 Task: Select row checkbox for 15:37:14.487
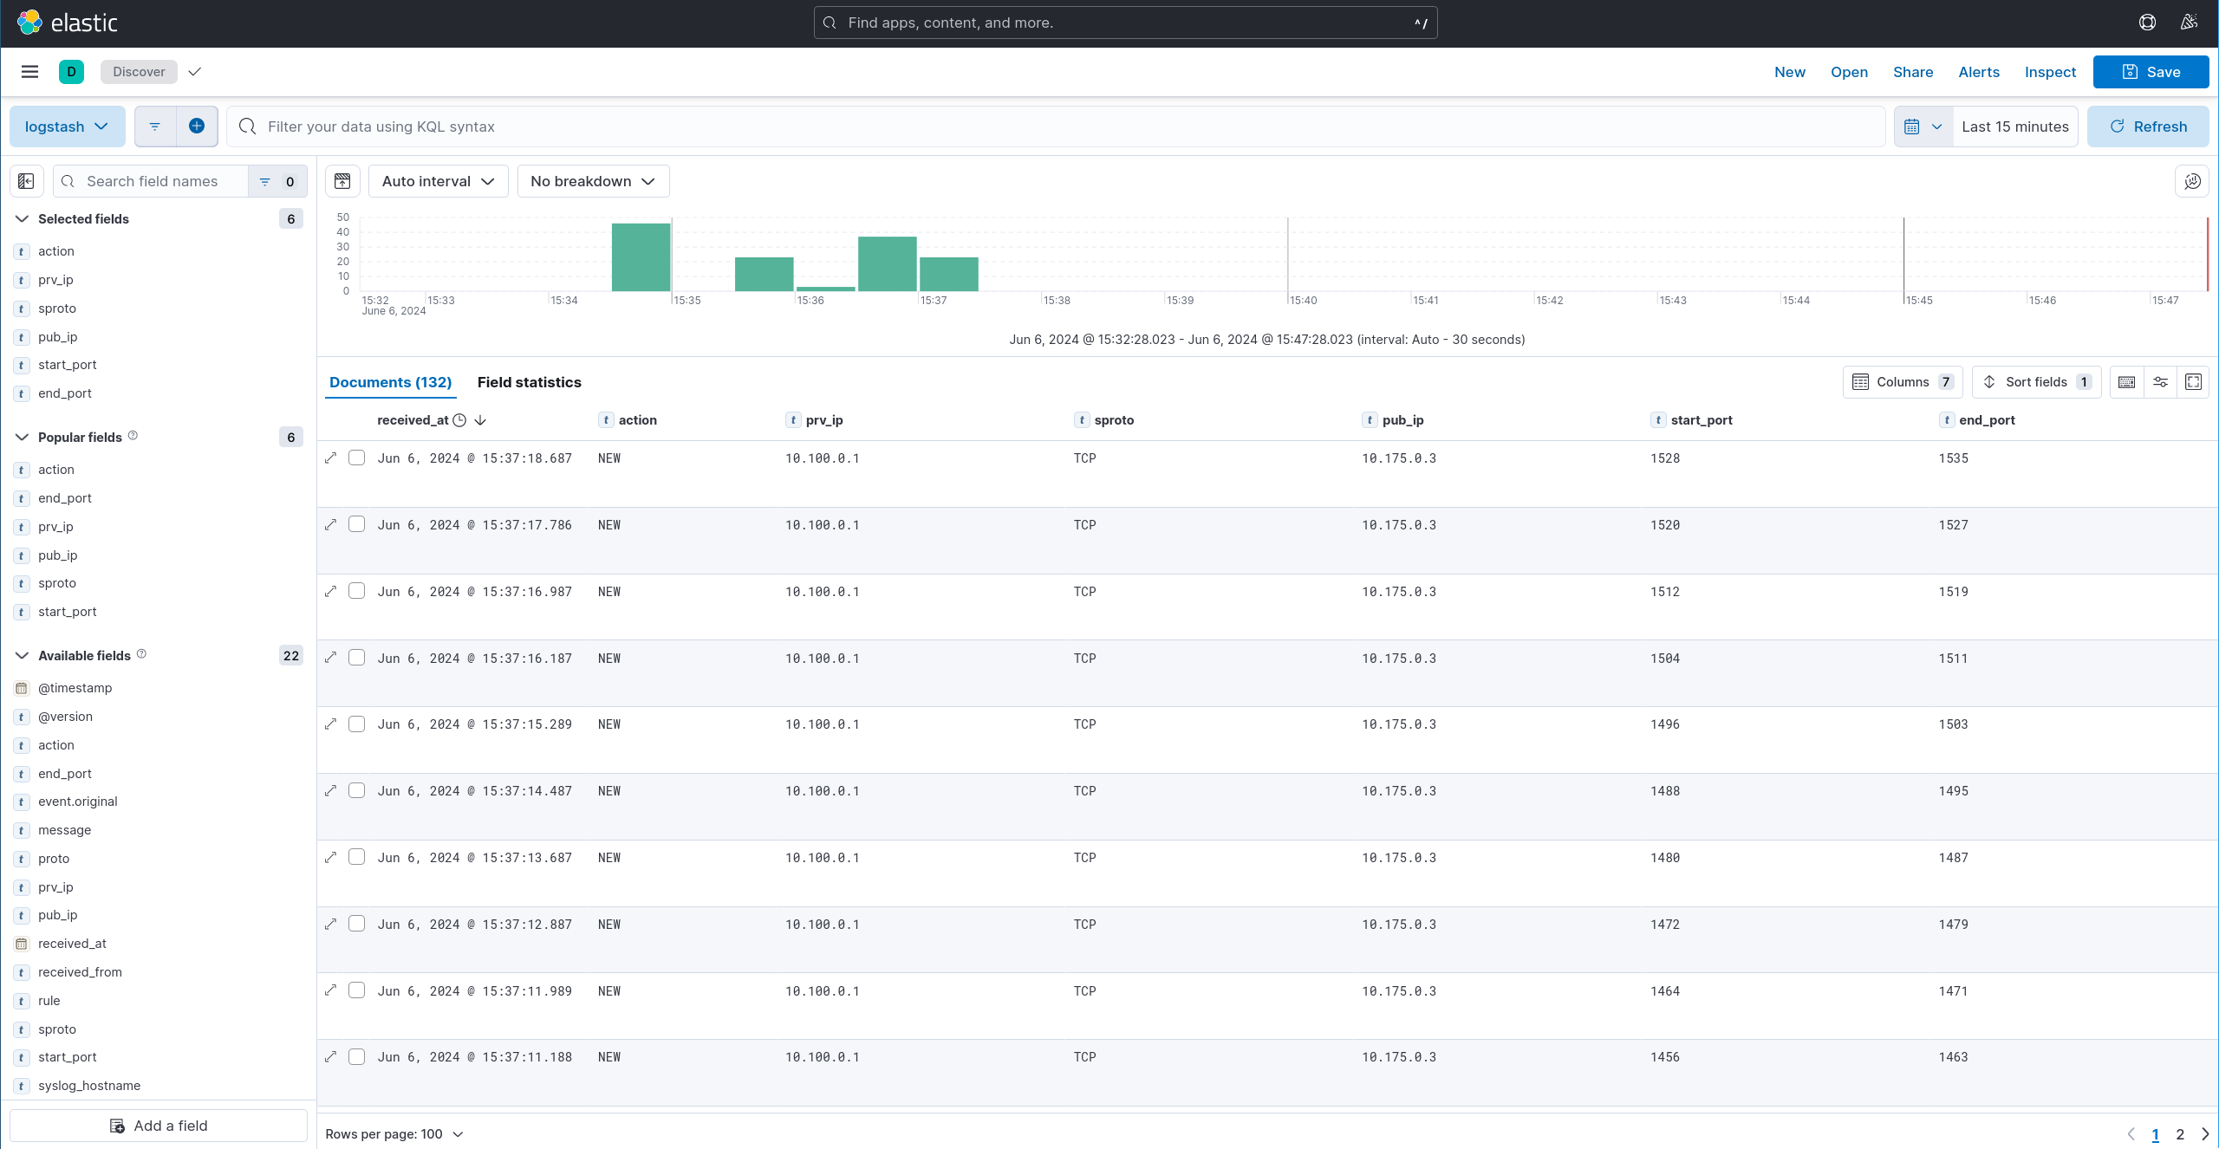pyautogui.click(x=356, y=790)
